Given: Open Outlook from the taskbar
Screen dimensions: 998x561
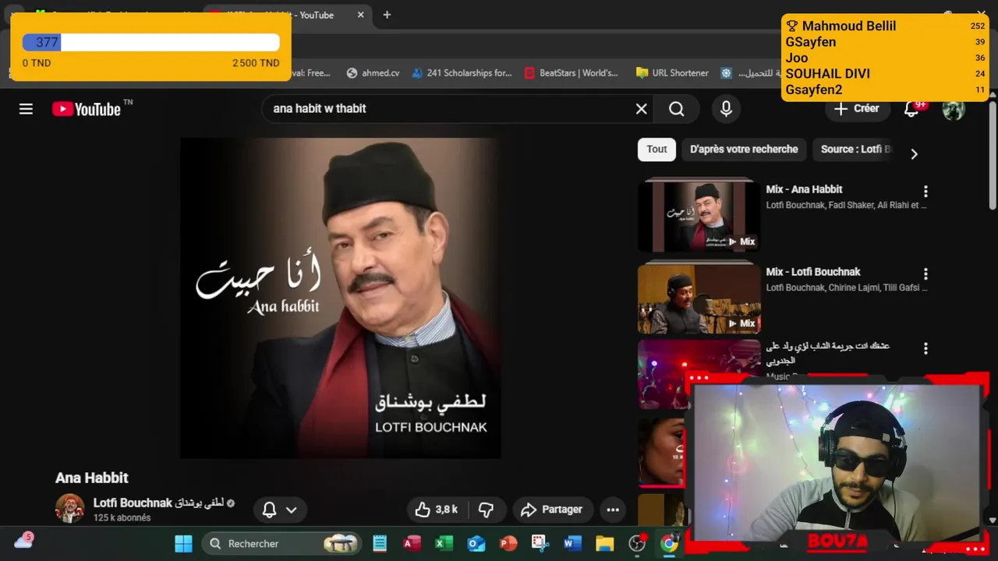Looking at the screenshot, I should [476, 543].
